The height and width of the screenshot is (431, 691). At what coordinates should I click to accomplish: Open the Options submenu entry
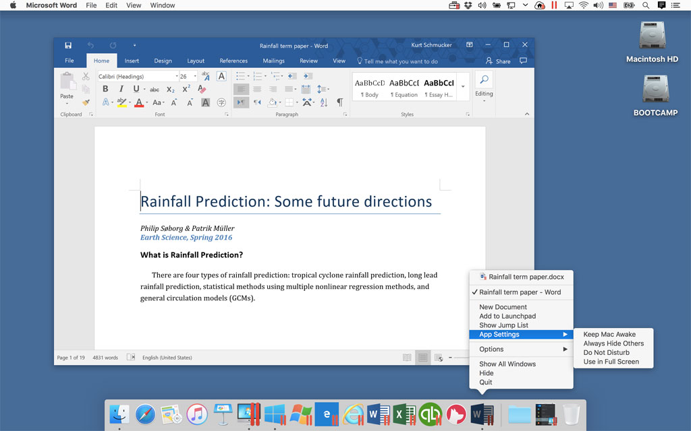click(521, 350)
